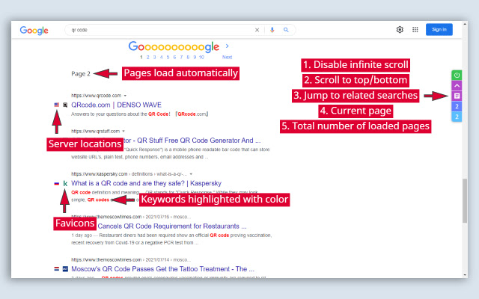
Task: Click scrollbar up arrow at top right
Action: click(x=465, y=23)
